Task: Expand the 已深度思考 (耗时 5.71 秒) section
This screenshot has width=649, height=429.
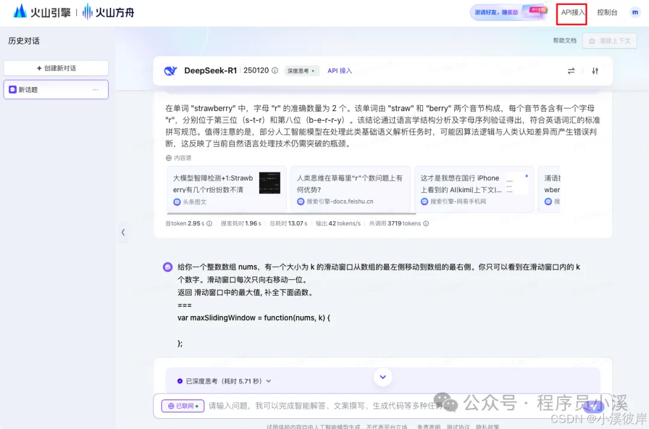Action: [x=224, y=381]
